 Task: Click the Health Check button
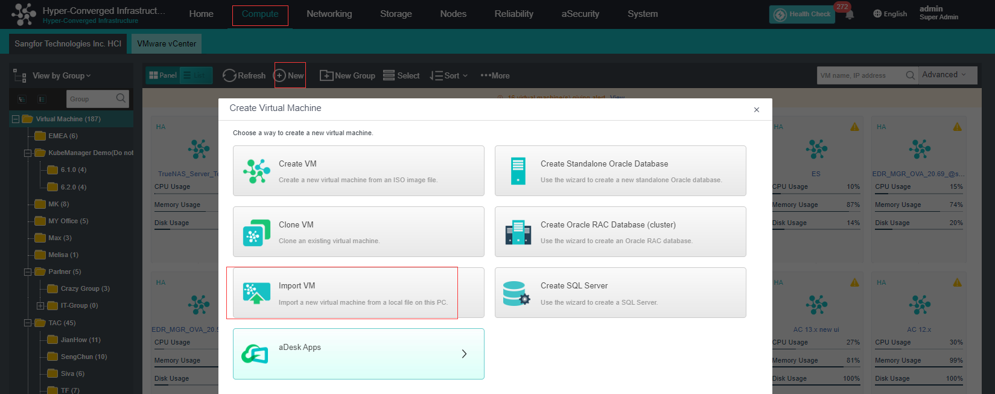[x=802, y=14]
